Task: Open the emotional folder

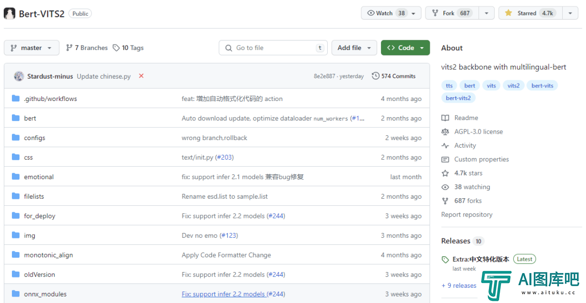Action: [39, 177]
